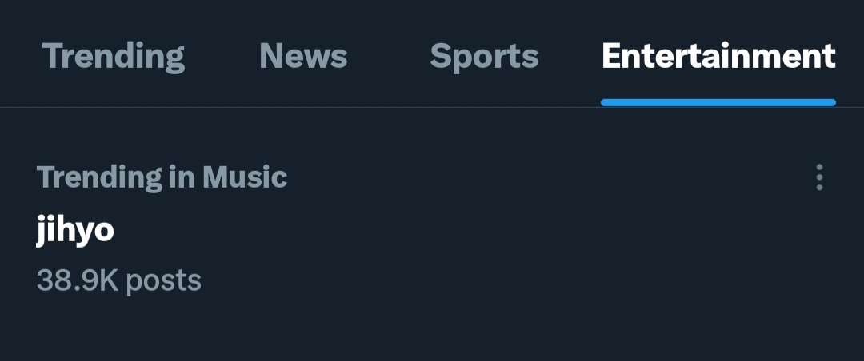Image resolution: width=864 pixels, height=361 pixels.
Task: Open the trend showing 38.9K posts
Action: [x=118, y=280]
